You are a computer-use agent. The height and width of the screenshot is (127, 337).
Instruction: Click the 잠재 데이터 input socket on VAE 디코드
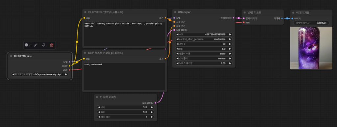point(244,18)
